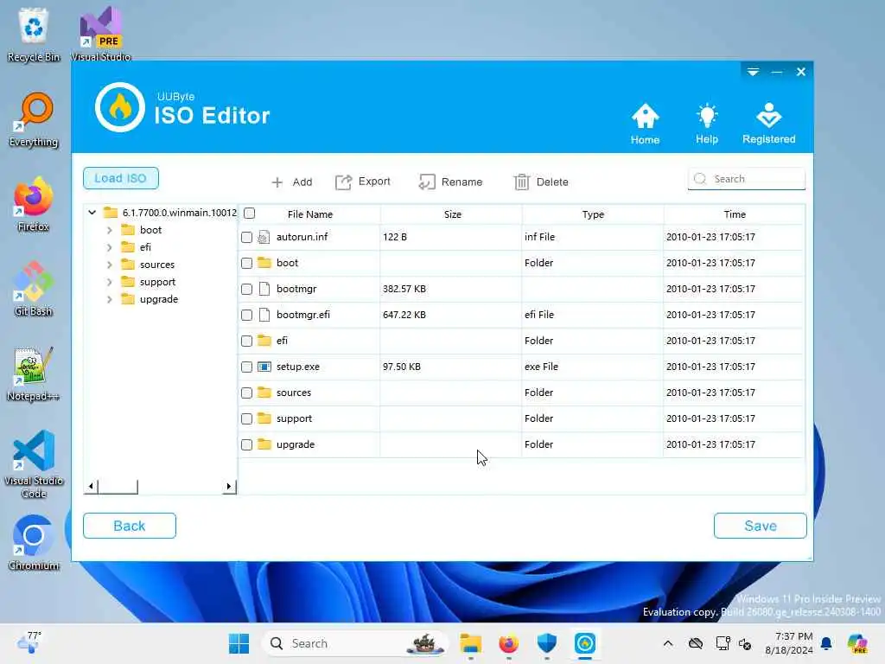Click the search field in ISO Editor
The height and width of the screenshot is (664, 885).
[x=746, y=178]
